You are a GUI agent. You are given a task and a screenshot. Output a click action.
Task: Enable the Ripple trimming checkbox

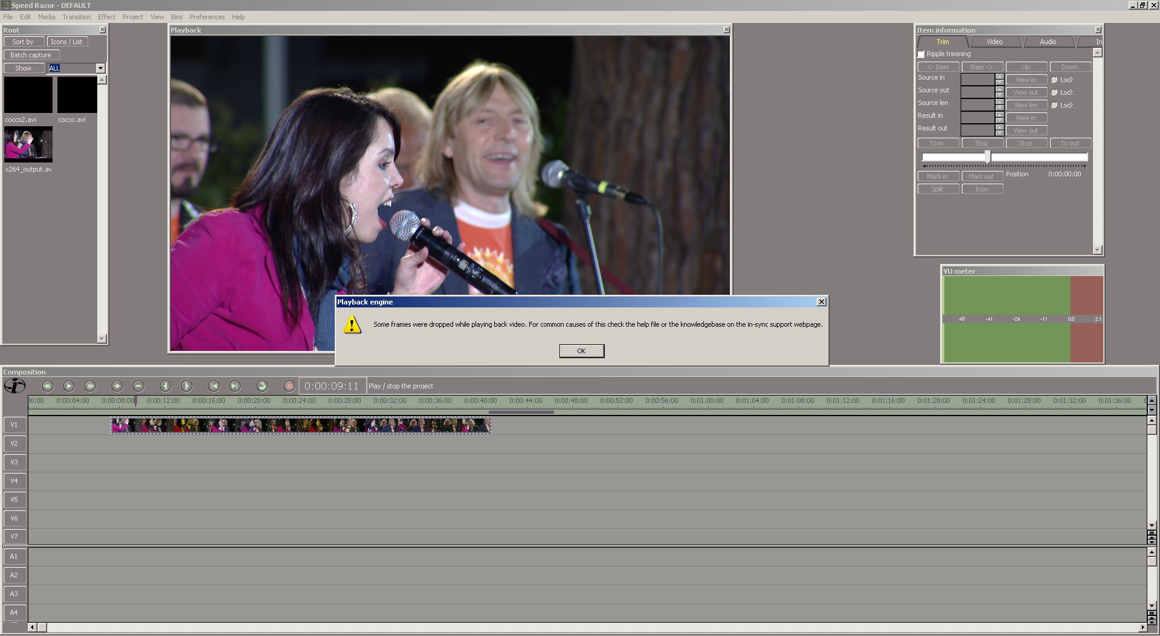coord(921,54)
